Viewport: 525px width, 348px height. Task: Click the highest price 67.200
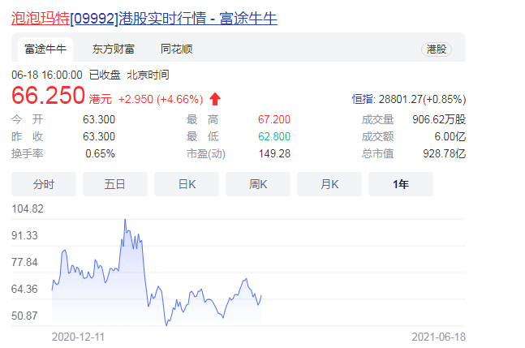(274, 119)
